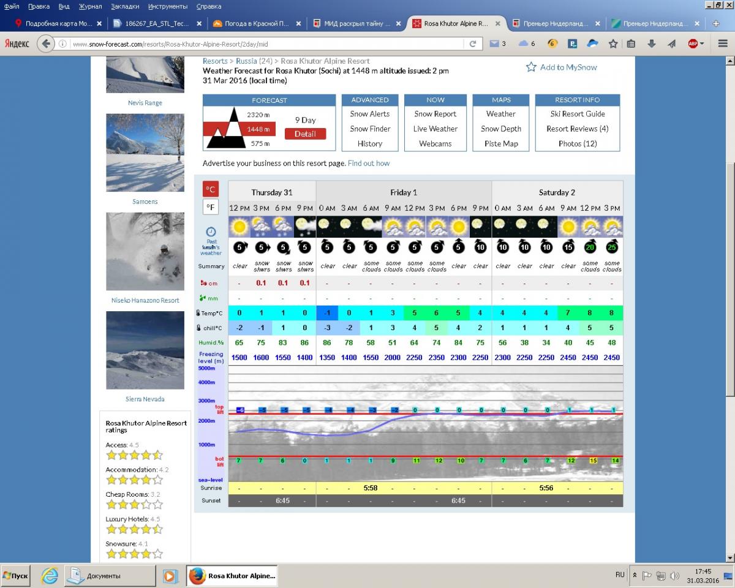Click the Find out how link
The height and width of the screenshot is (588, 735).
tap(369, 164)
